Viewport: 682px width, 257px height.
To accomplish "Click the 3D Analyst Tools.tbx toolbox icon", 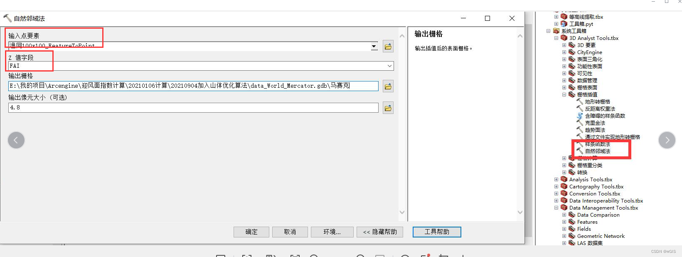I will coord(564,38).
